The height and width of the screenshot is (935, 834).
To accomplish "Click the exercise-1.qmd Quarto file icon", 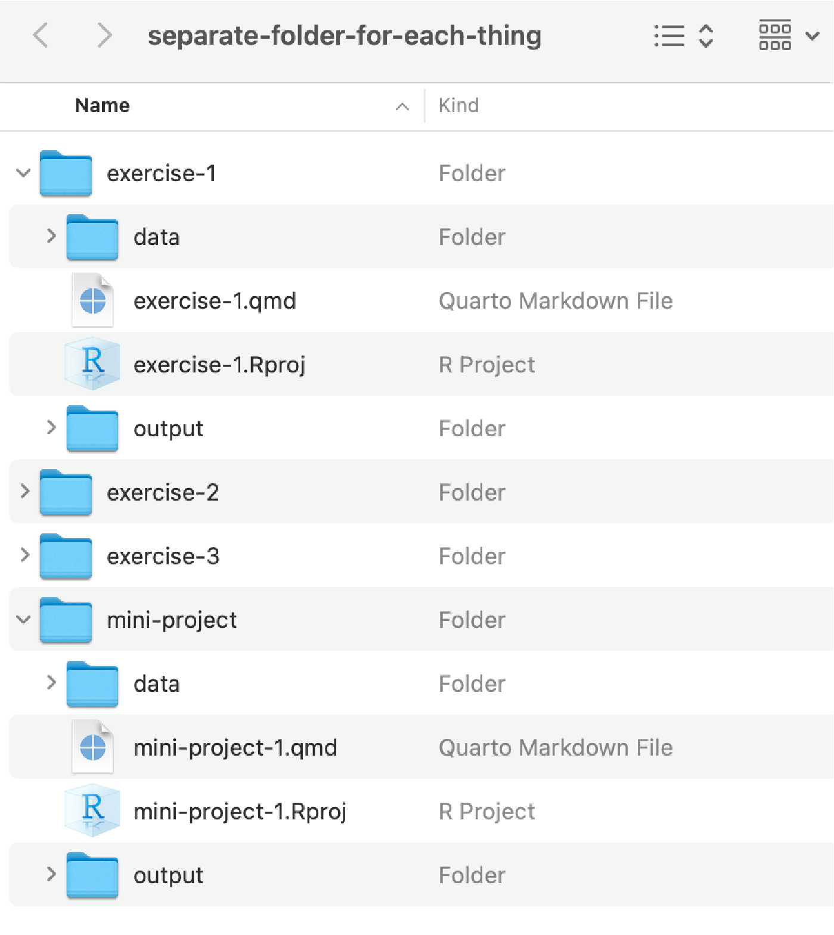I will tap(92, 300).
